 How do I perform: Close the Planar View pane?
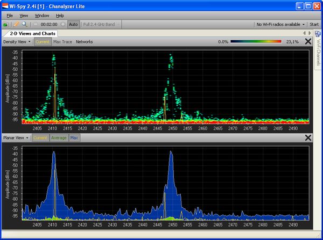pyautogui.click(x=308, y=138)
